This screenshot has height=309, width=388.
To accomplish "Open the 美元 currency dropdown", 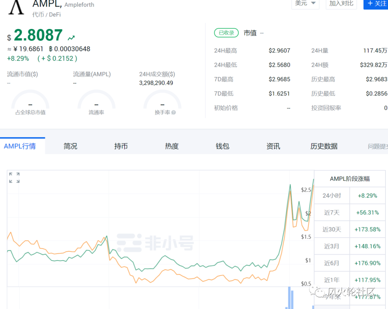I will tap(305, 3).
